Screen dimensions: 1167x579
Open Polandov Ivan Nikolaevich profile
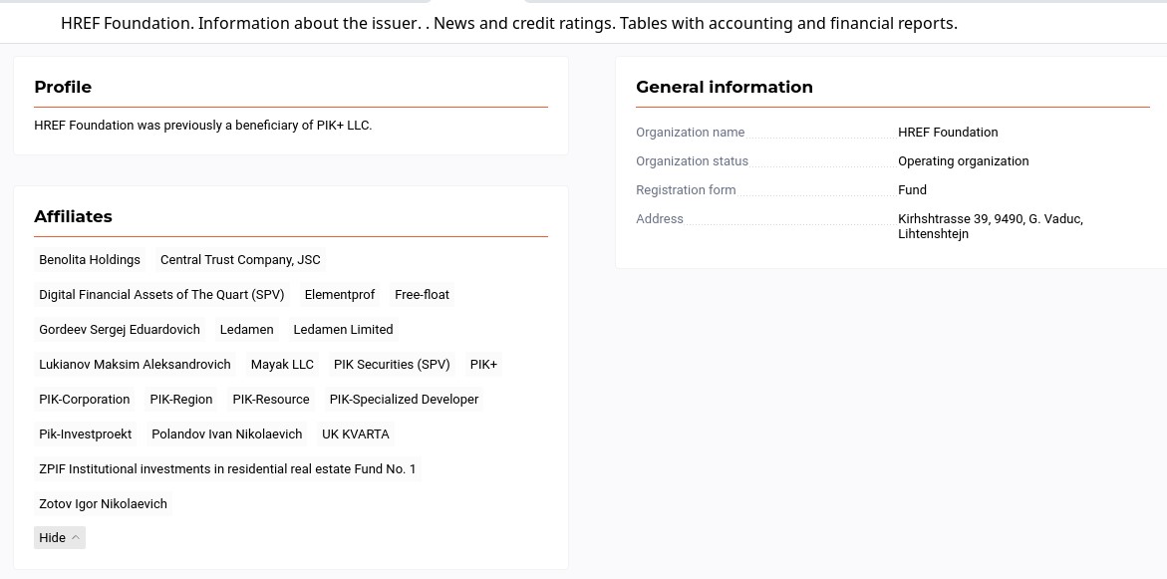click(x=227, y=434)
